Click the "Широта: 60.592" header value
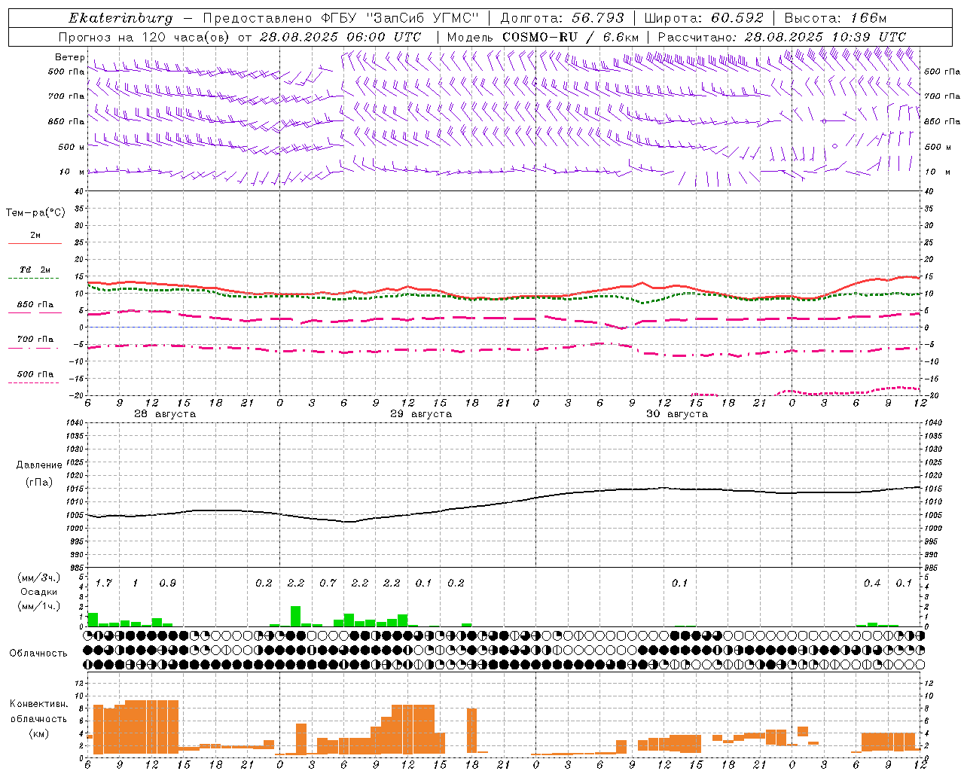Screen dimensions: 964x771 point(703,18)
